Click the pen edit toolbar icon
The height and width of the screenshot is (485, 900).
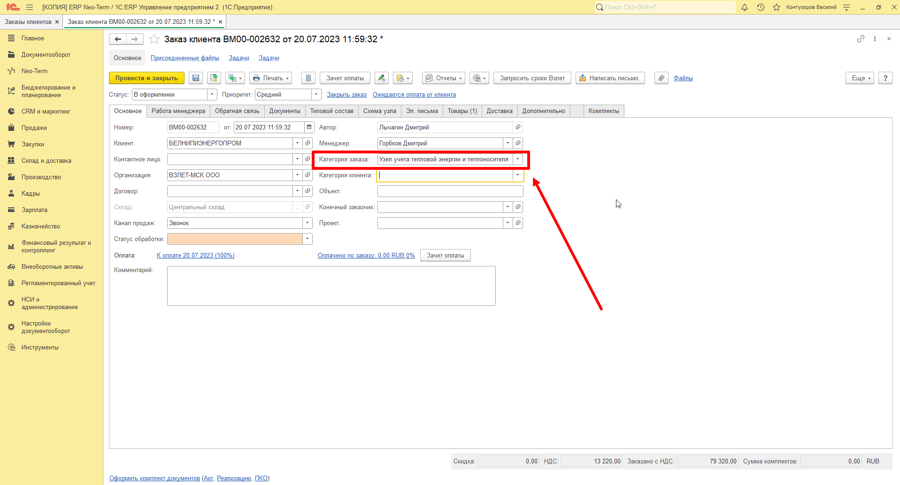click(382, 78)
